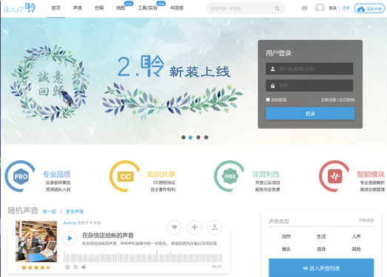Toggle the loop icon below waveform
387x277 pixels.
(75, 267)
